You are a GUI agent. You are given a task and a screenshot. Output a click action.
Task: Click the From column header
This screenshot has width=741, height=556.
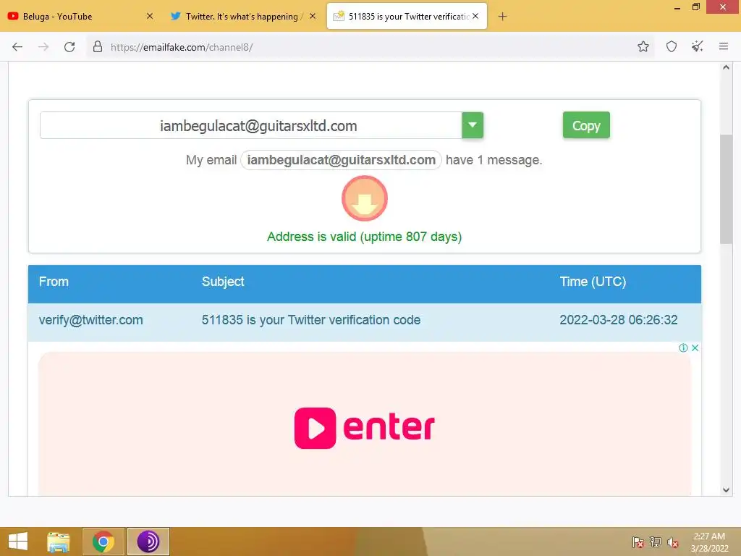pyautogui.click(x=54, y=282)
